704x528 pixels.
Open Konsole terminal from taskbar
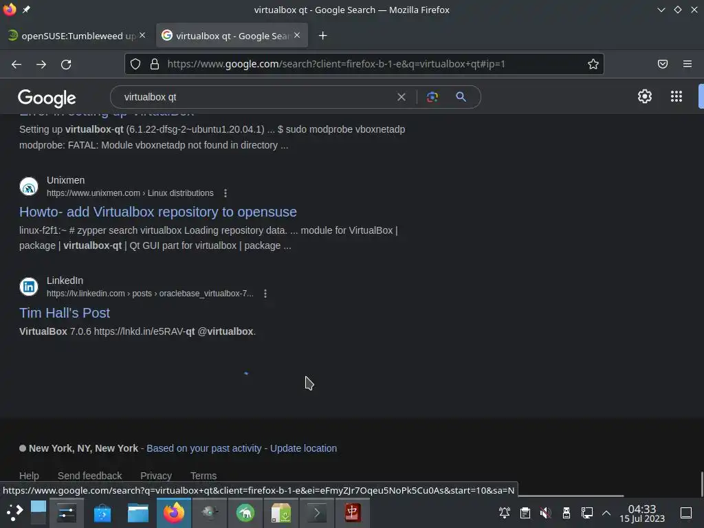pos(316,513)
